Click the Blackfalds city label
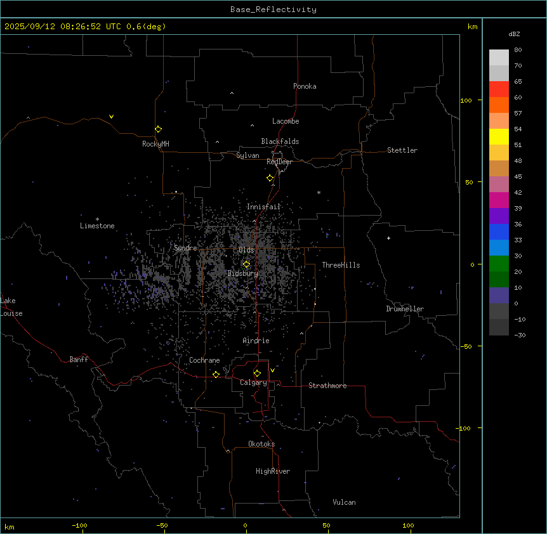This screenshot has height=534, width=547. [280, 141]
